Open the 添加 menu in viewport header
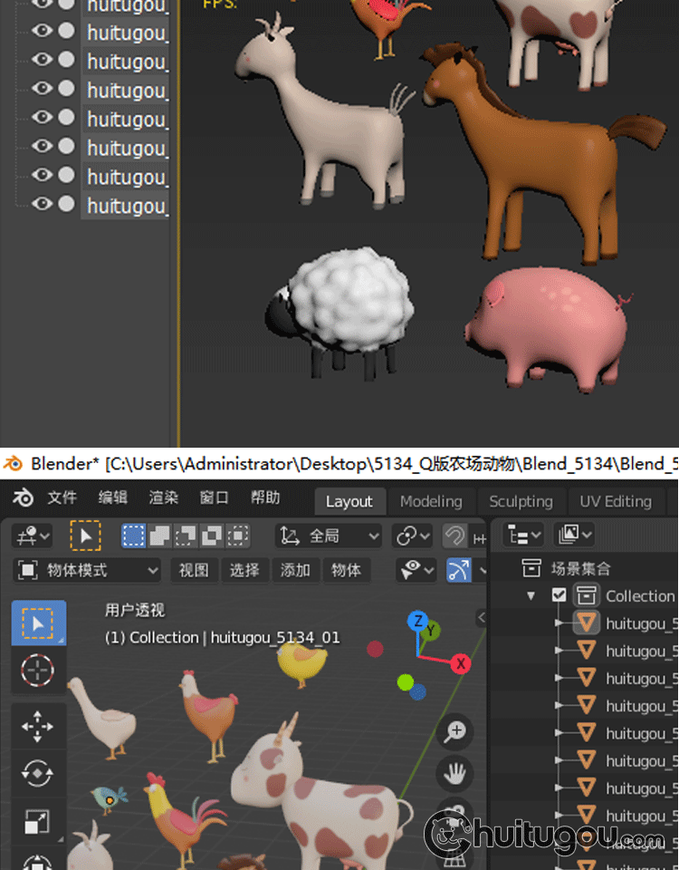Screen dimensions: 679x870 (295, 570)
